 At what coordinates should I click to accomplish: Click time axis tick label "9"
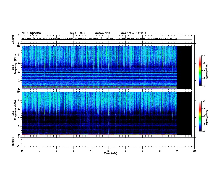pyautogui.click(x=177, y=151)
